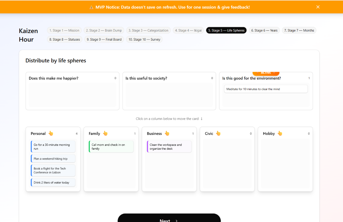343x222 pixels.
Task: Click the orange ACTIVE badge
Action: [266, 73]
